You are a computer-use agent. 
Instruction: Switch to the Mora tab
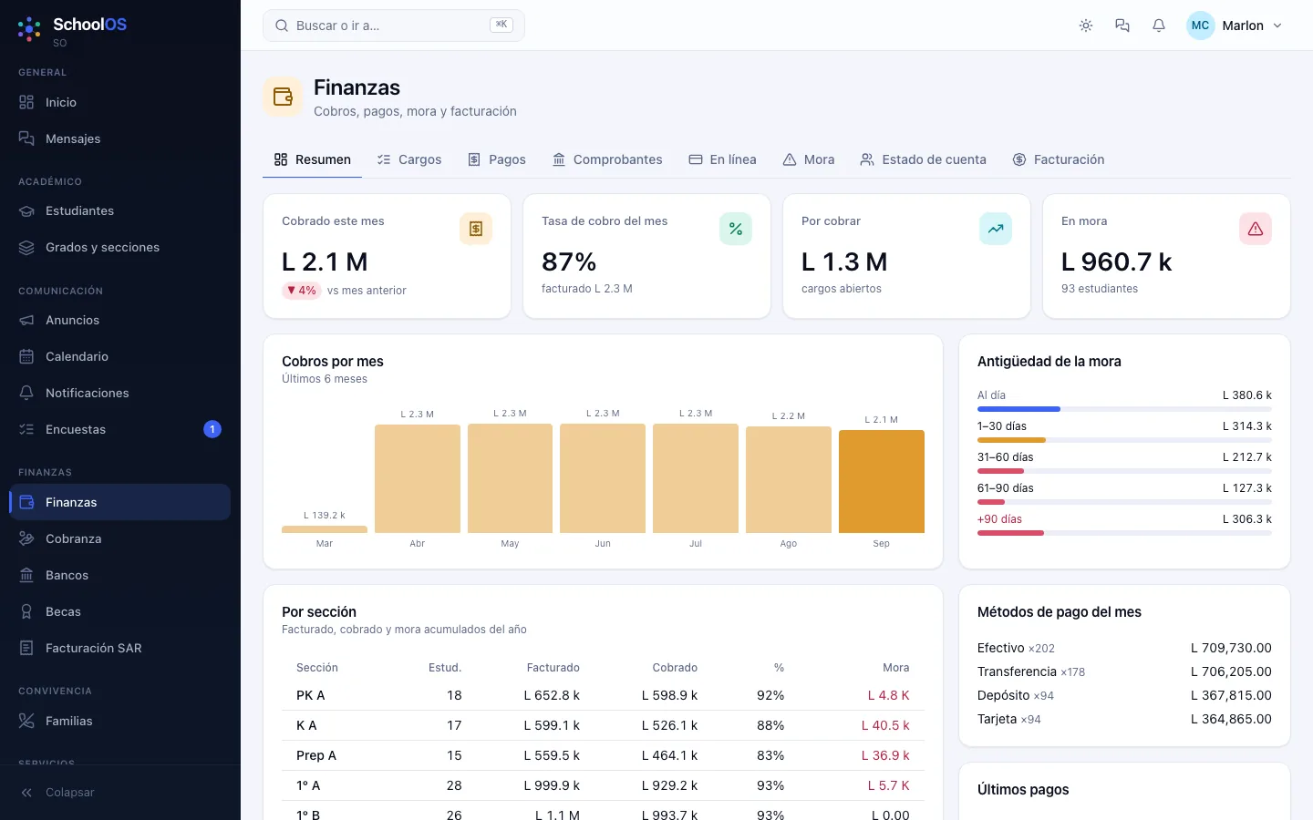(809, 159)
